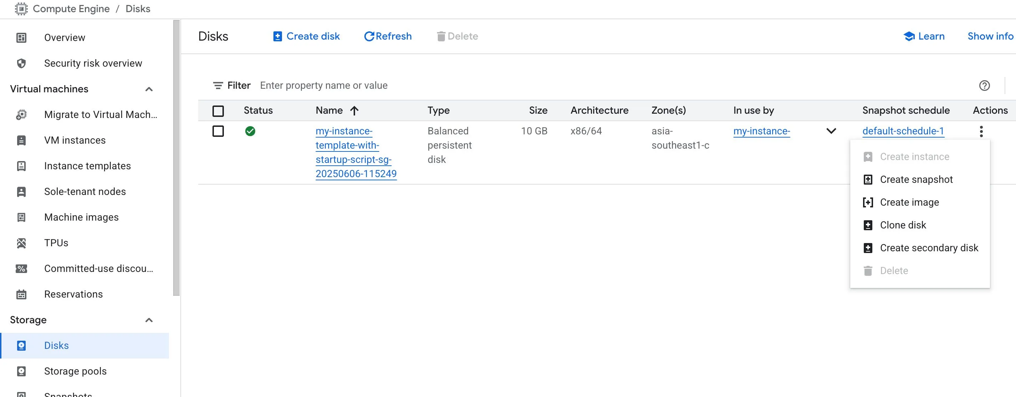The image size is (1016, 397).
Task: Click the disabled Create instance menu entry
Action: click(x=920, y=157)
